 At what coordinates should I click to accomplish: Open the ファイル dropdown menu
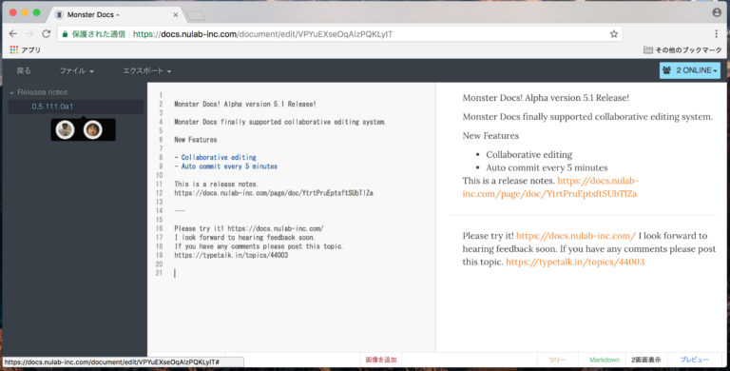pos(76,70)
